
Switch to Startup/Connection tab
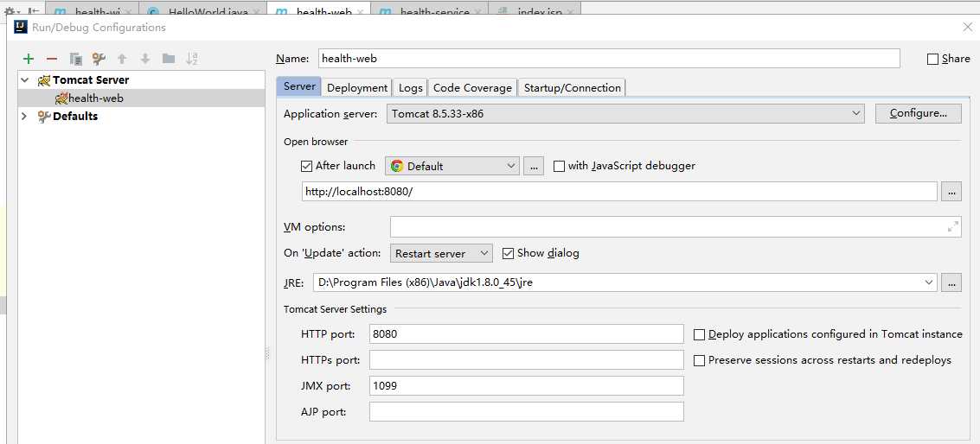573,88
